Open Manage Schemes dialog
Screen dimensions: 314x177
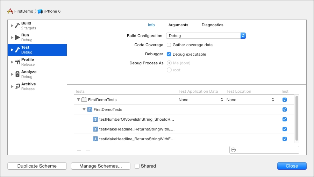[101, 166]
